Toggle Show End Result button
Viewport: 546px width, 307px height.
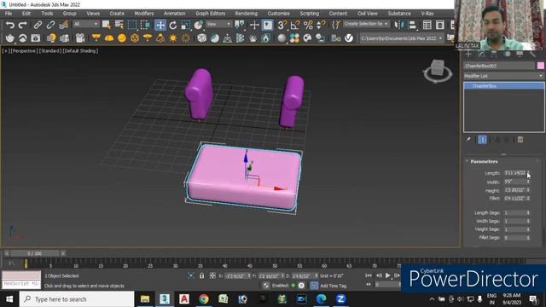(x=482, y=140)
